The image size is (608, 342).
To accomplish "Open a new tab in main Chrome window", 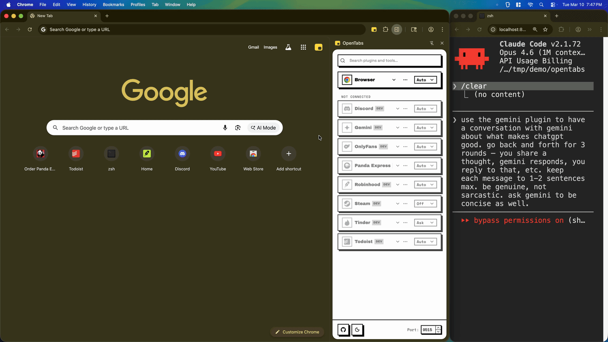I will pos(107,16).
